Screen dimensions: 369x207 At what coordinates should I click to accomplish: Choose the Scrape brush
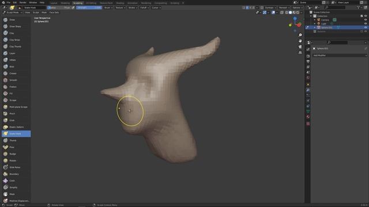point(16,100)
